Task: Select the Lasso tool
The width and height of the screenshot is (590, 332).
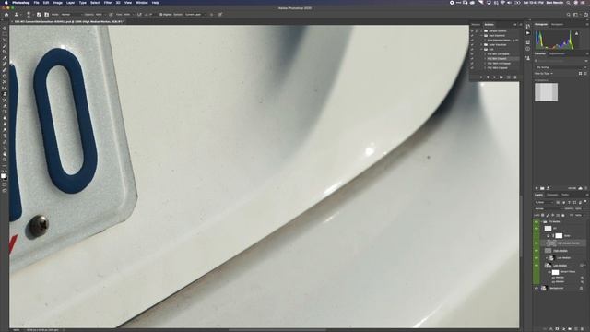Action: coord(5,40)
